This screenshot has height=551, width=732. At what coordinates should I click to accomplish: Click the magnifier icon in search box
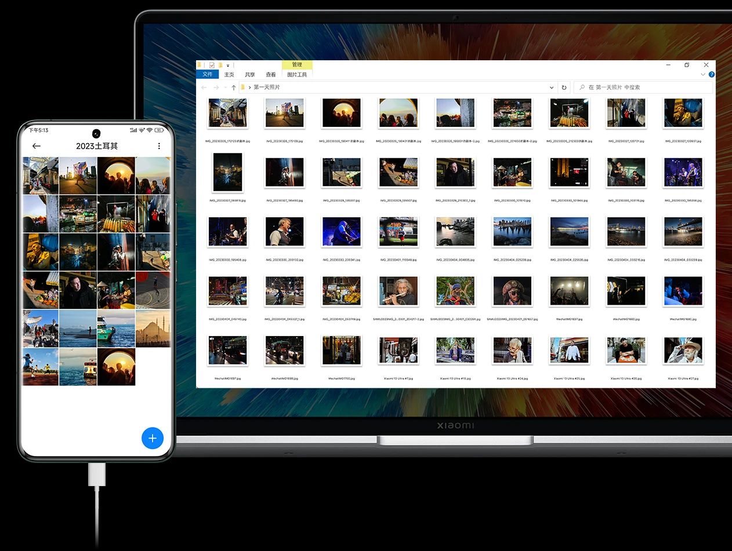581,87
